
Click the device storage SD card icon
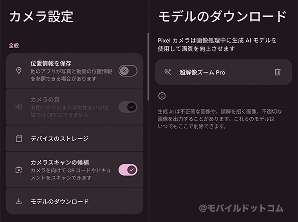click(19, 139)
